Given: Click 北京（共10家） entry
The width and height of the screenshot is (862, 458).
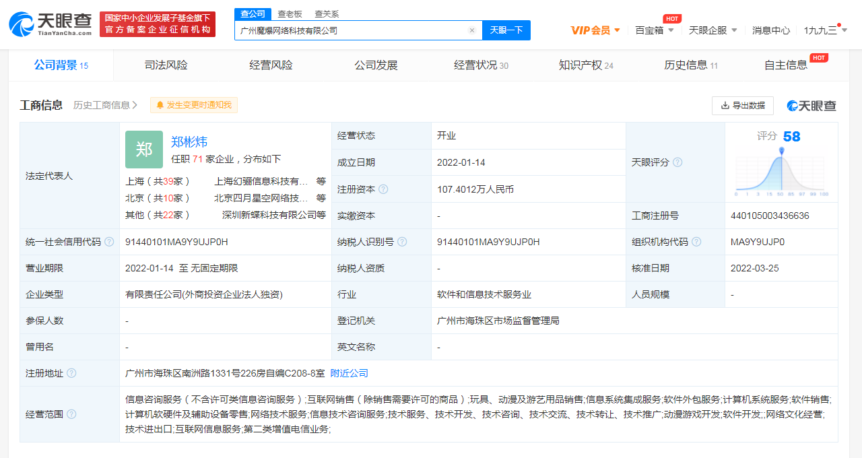Looking at the screenshot, I should pyautogui.click(x=159, y=198).
